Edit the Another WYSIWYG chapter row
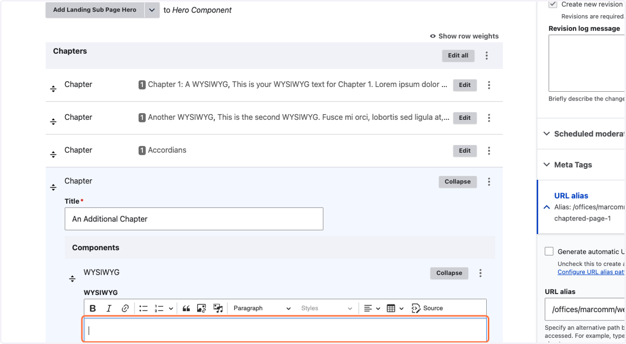The height and width of the screenshot is (344, 626). pos(465,118)
